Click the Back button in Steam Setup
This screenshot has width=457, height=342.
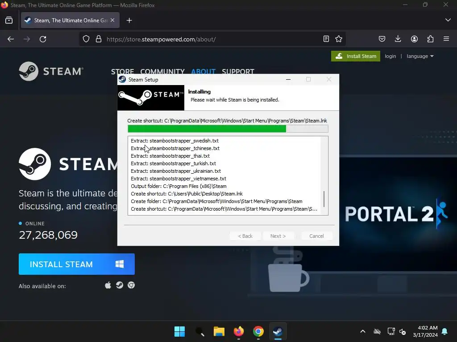point(245,236)
